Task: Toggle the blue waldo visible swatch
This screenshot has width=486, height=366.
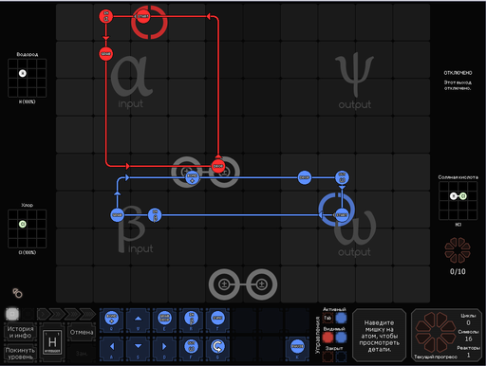Action: coord(341,338)
